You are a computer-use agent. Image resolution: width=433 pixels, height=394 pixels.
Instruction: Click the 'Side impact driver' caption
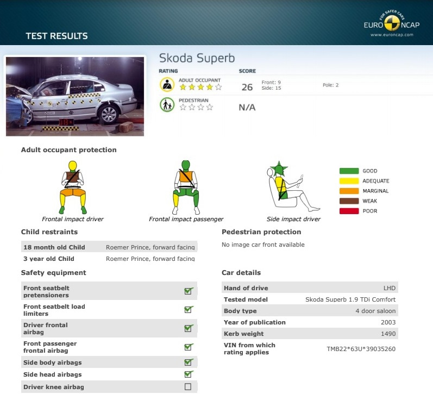pyautogui.click(x=293, y=219)
